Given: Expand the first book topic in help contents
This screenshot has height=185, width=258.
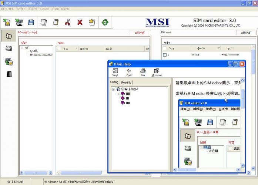Looking at the screenshot, I should pos(118,94).
